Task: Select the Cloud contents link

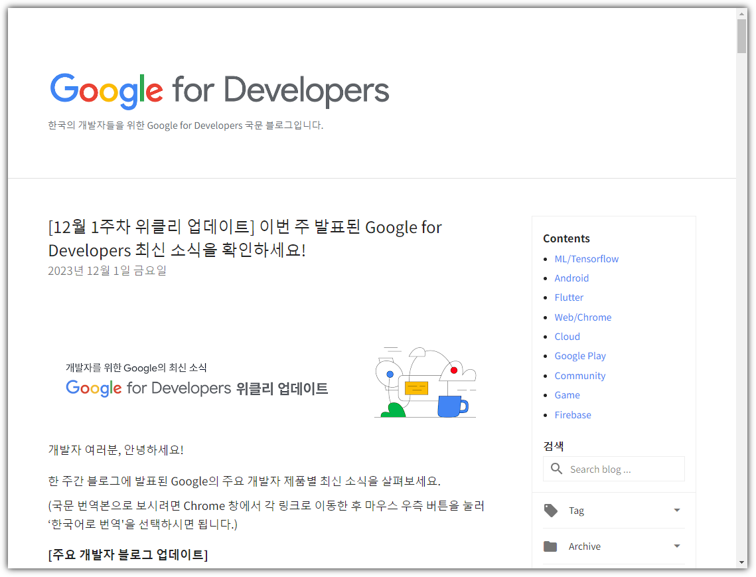Action: pos(567,337)
